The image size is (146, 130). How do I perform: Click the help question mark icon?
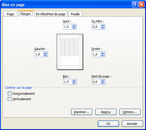135,5
